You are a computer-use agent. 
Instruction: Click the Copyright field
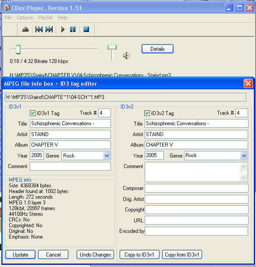point(196,210)
